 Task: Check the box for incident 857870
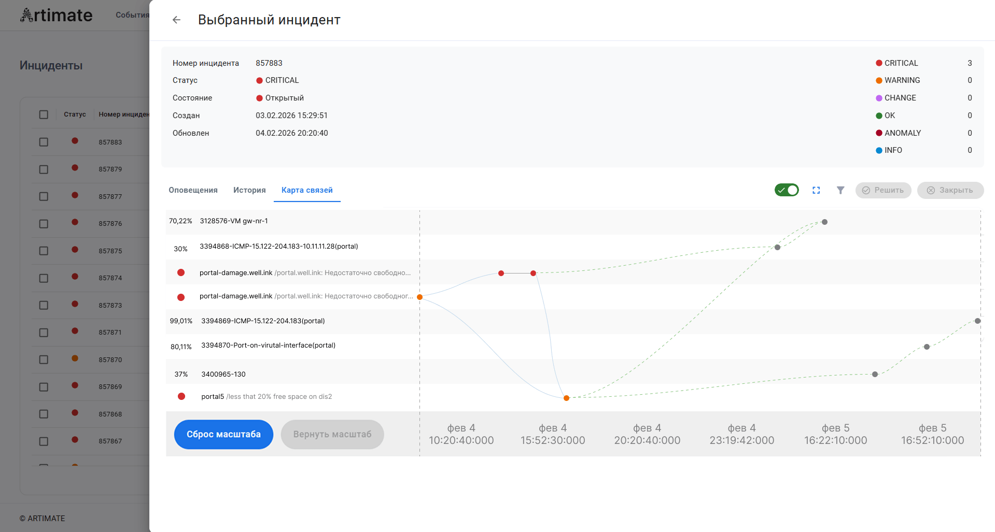click(44, 360)
